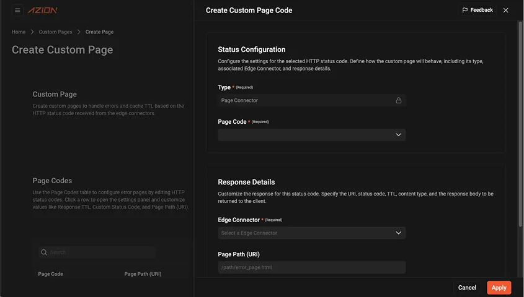
Task: Navigate to Custom Pages breadcrumb
Action: click(55, 32)
